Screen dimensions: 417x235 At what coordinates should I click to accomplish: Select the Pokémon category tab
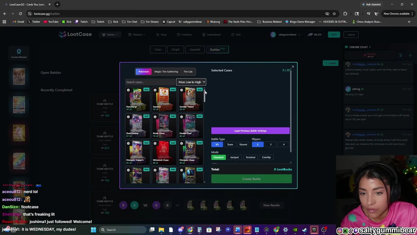click(x=143, y=71)
